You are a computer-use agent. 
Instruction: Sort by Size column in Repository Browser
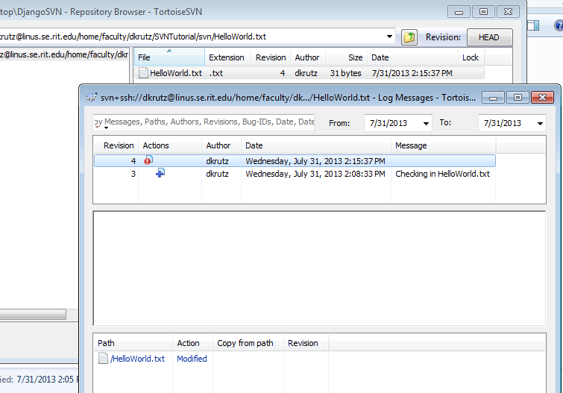click(346, 57)
